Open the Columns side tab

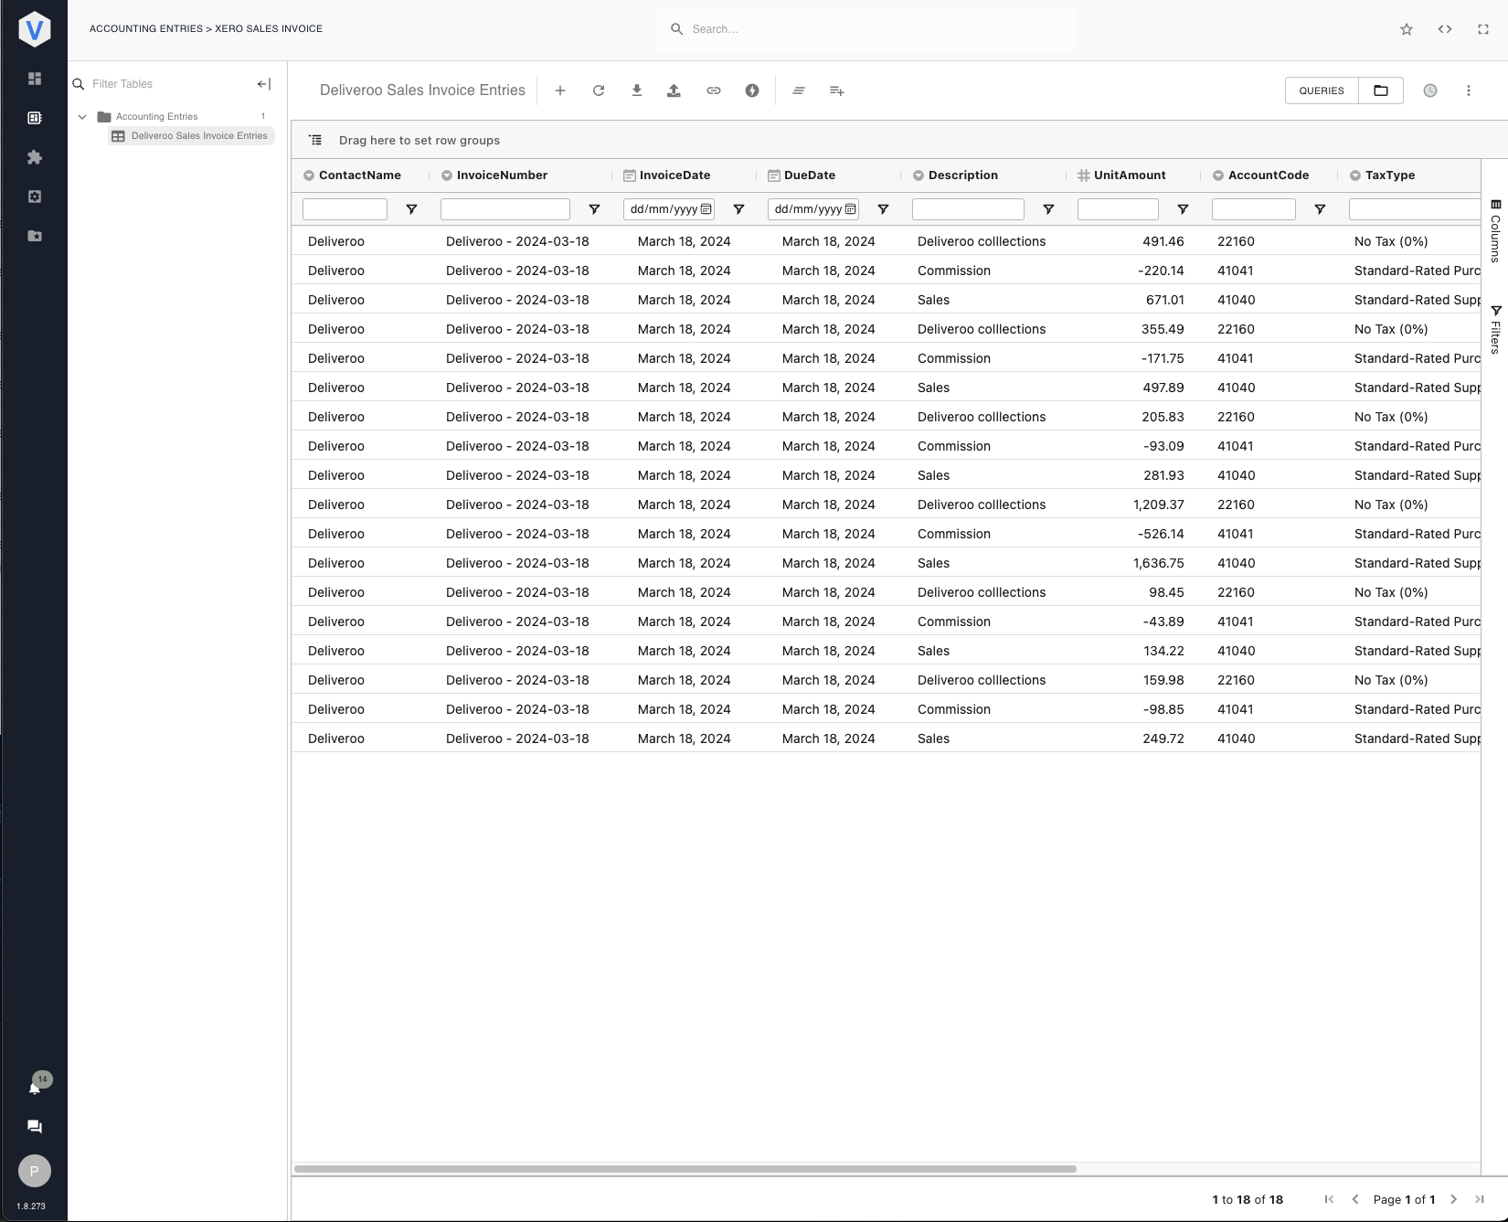(x=1495, y=231)
